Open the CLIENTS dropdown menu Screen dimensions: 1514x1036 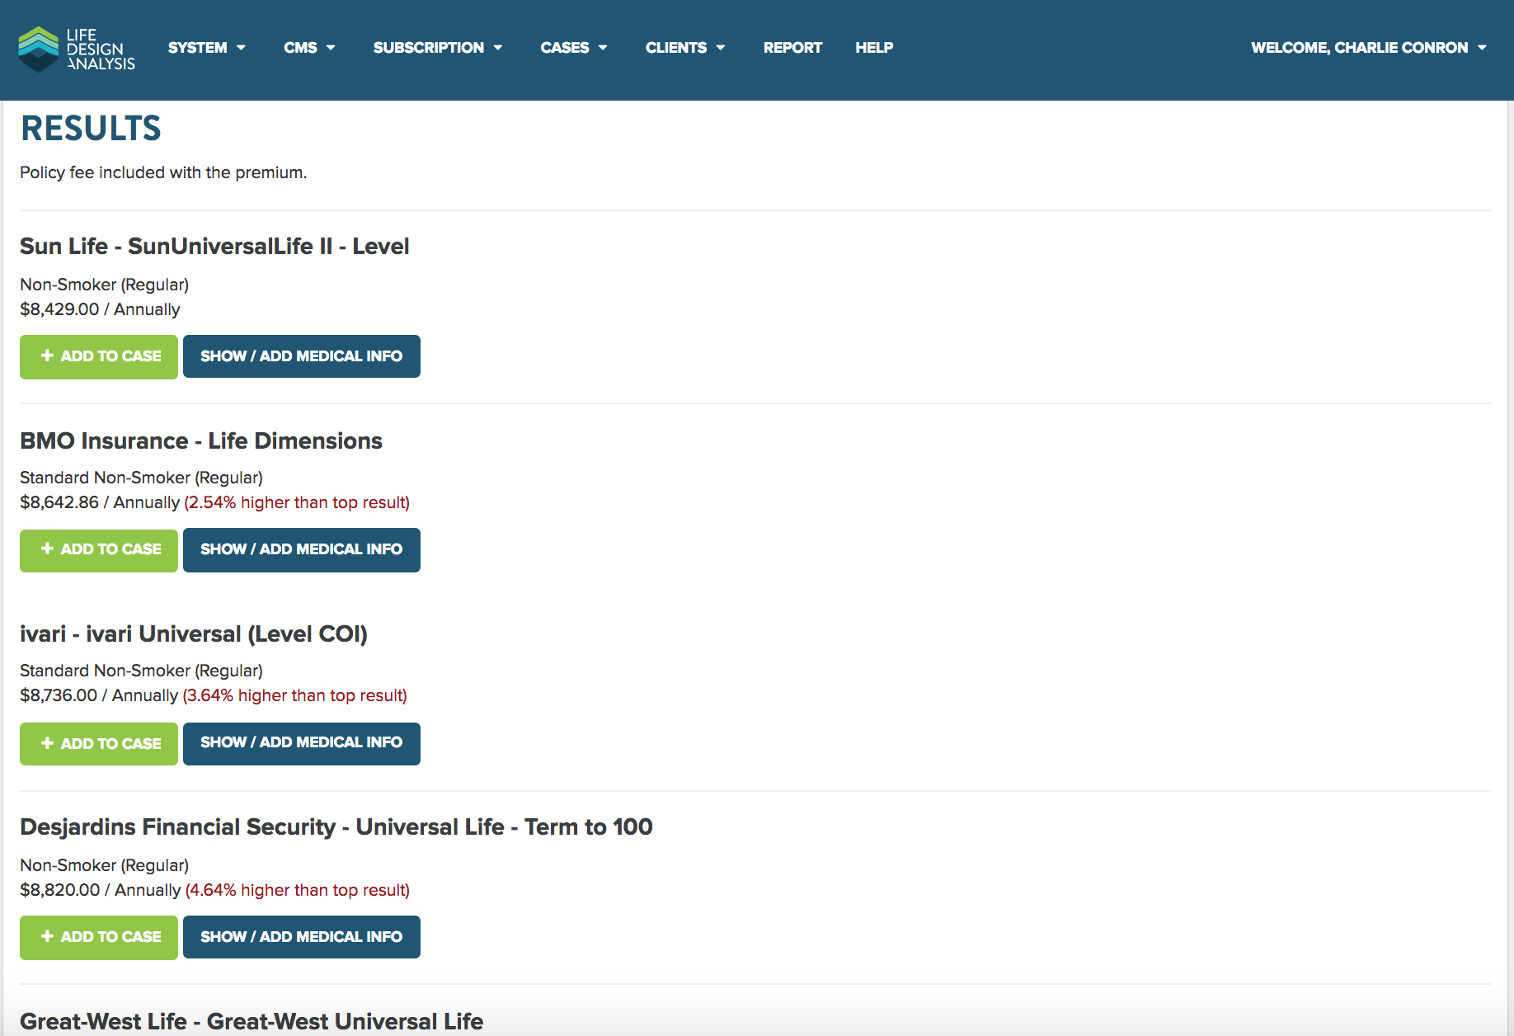point(685,48)
